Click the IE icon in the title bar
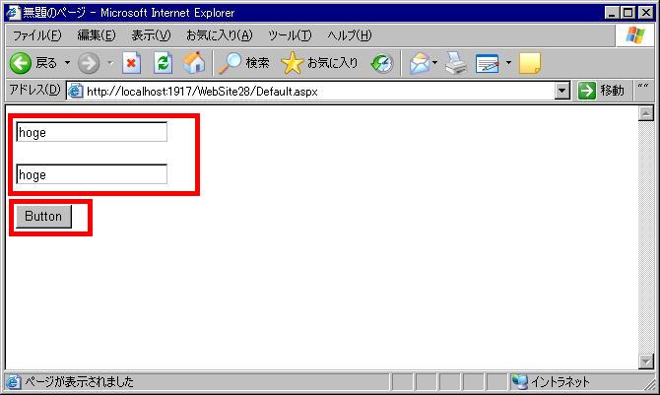660x395 pixels. coord(13,13)
